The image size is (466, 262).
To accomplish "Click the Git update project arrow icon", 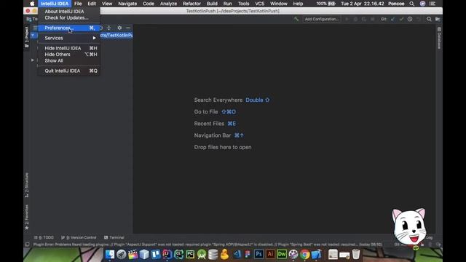I will pyautogui.click(x=393, y=19).
